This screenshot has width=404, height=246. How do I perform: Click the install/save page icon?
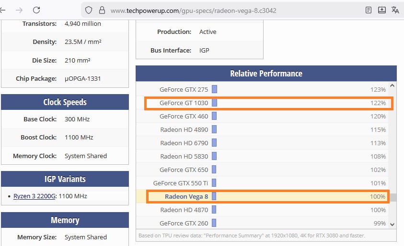[x=382, y=10]
